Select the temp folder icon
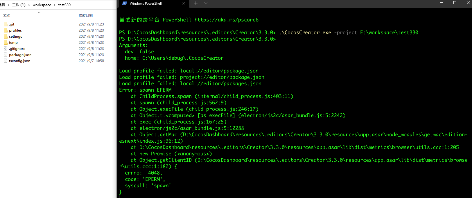The height and width of the screenshot is (198, 472). tap(6, 42)
